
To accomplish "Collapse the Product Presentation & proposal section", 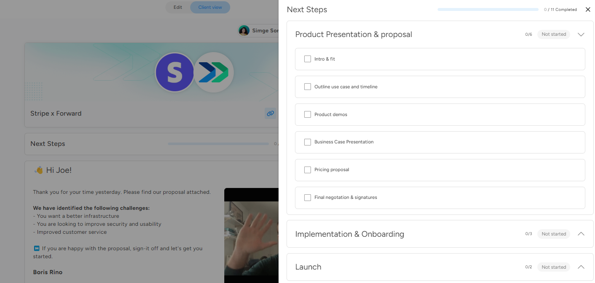I will click(581, 34).
